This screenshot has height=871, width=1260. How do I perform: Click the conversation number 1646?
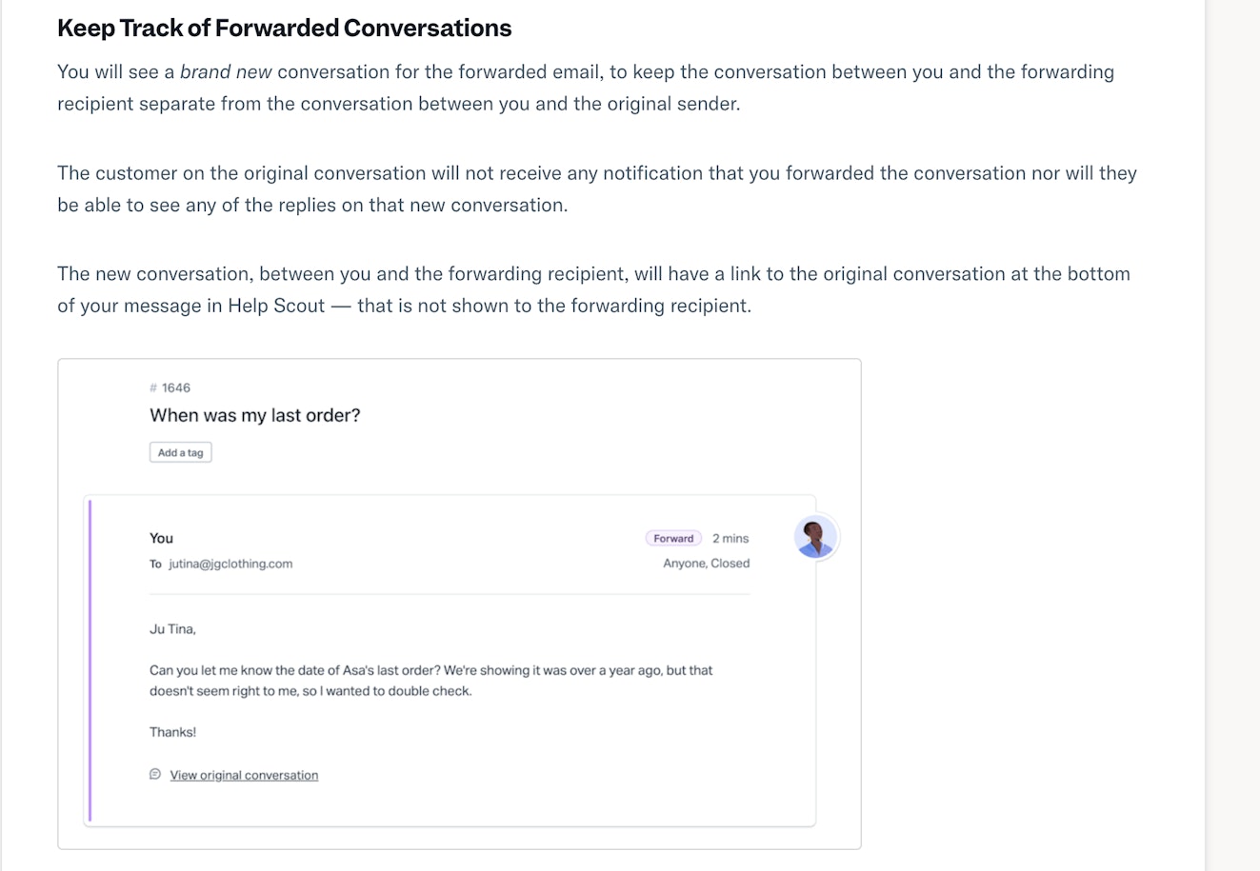point(175,388)
